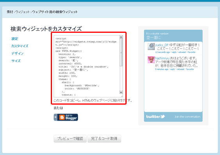Open the 素材 breadcrumb link
The width and height of the screenshot is (220, 155).
(10, 12)
